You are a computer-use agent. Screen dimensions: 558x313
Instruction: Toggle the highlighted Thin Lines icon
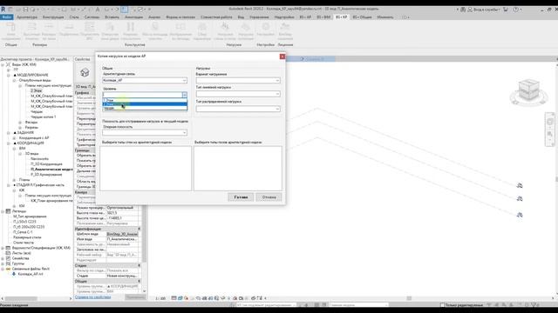pos(124,10)
